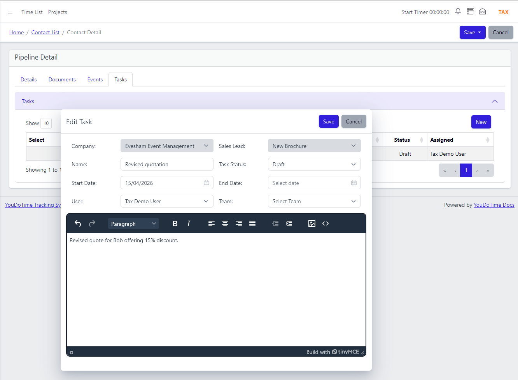This screenshot has height=380, width=518.
Task: Open End Date calendar picker icon
Action: (x=354, y=183)
